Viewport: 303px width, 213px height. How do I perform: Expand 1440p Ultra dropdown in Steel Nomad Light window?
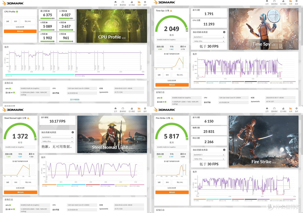tap(58, 141)
